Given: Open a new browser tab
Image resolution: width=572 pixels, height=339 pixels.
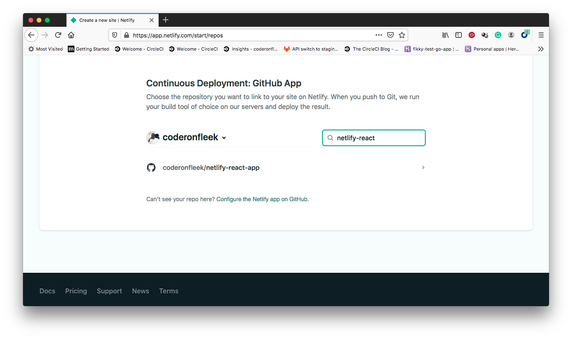Looking at the screenshot, I should (x=166, y=20).
